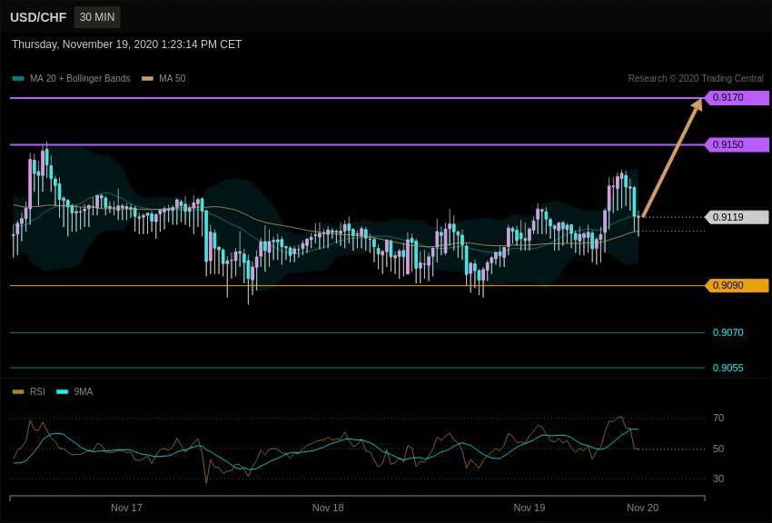Click the 0.9070 support level value
The width and height of the screenshot is (772, 523).
pos(727,332)
